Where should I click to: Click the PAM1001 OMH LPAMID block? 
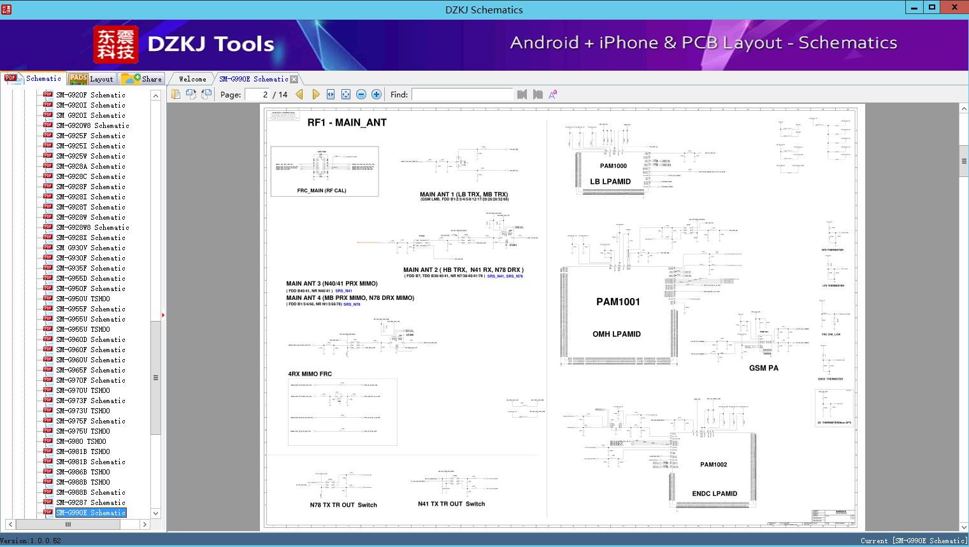tap(619, 316)
